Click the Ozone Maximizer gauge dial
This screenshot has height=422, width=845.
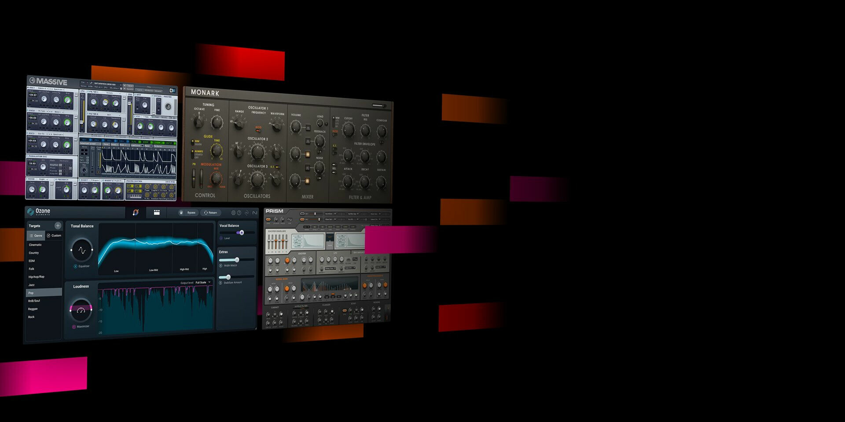point(81,310)
